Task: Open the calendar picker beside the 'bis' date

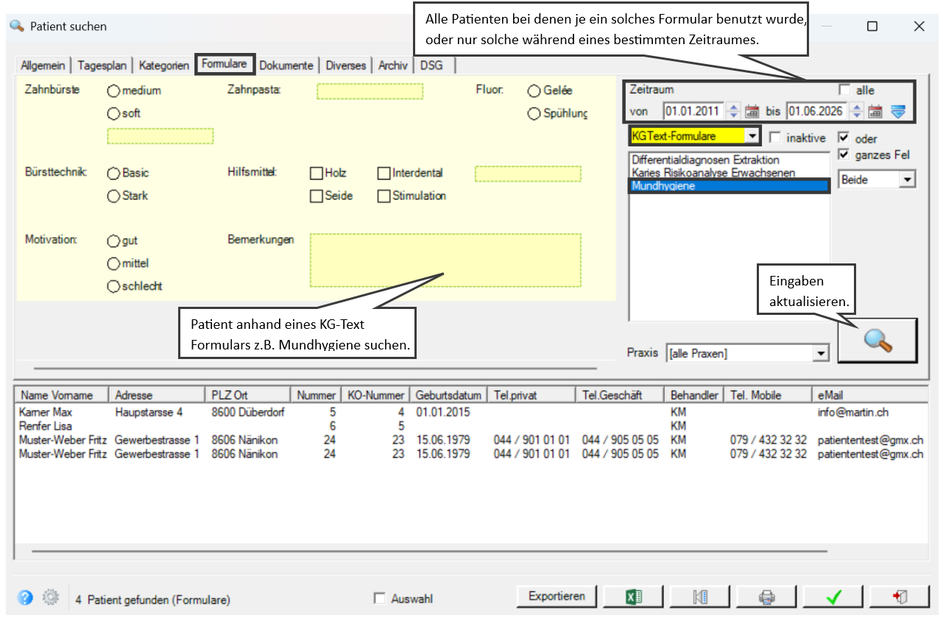Action: [875, 112]
